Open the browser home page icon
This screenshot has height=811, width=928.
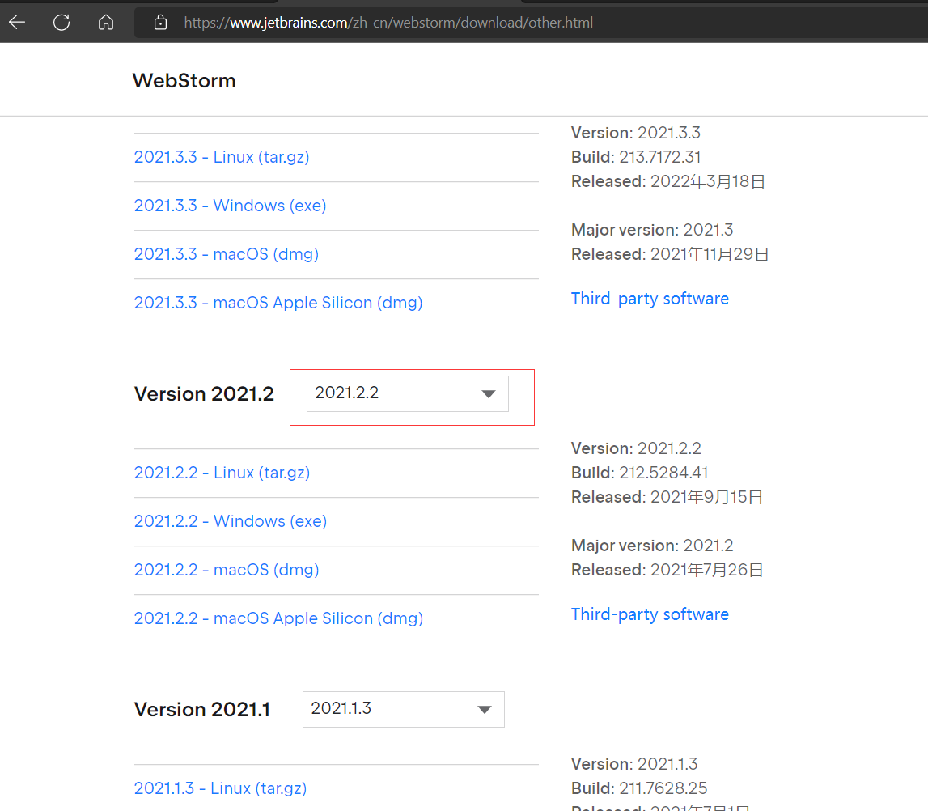[x=106, y=23]
